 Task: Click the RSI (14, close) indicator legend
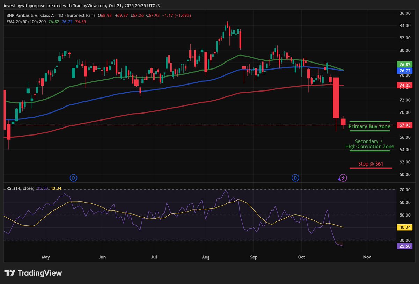(20, 188)
